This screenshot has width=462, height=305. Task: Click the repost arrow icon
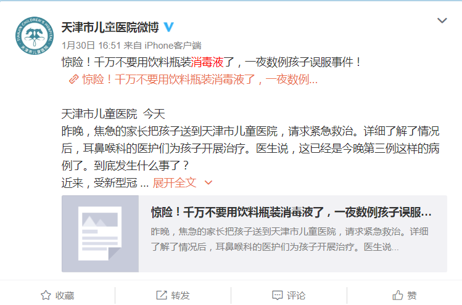(162, 295)
